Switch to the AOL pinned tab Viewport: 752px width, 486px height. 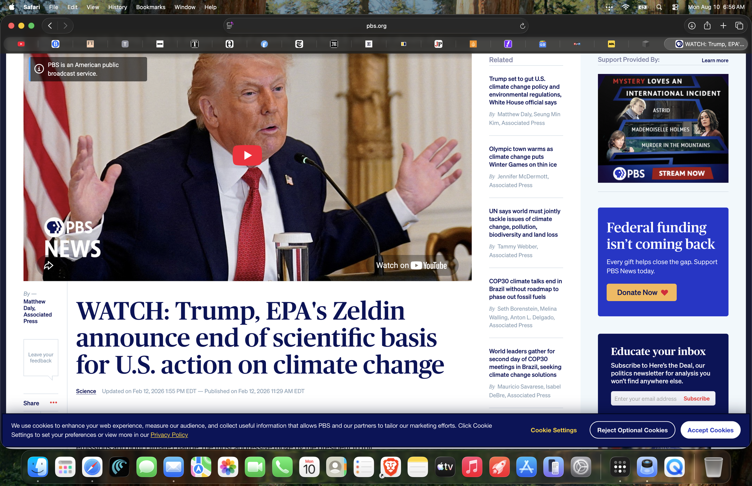click(x=612, y=44)
